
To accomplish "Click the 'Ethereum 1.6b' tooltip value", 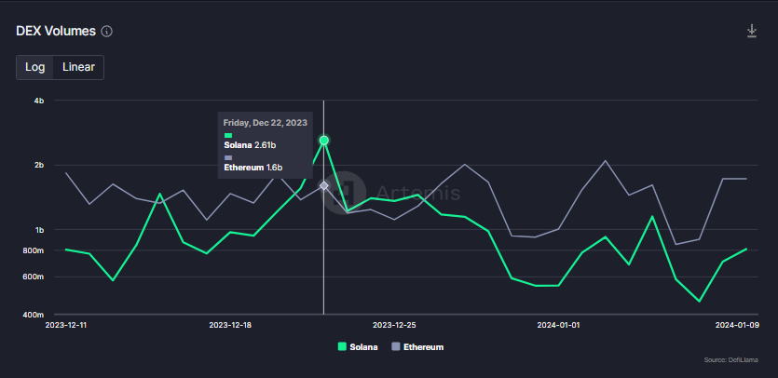I will (x=253, y=168).
